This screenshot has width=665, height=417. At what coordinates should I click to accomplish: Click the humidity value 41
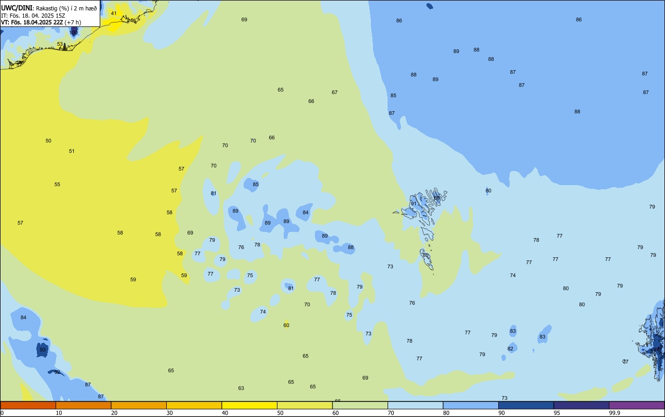114,14
